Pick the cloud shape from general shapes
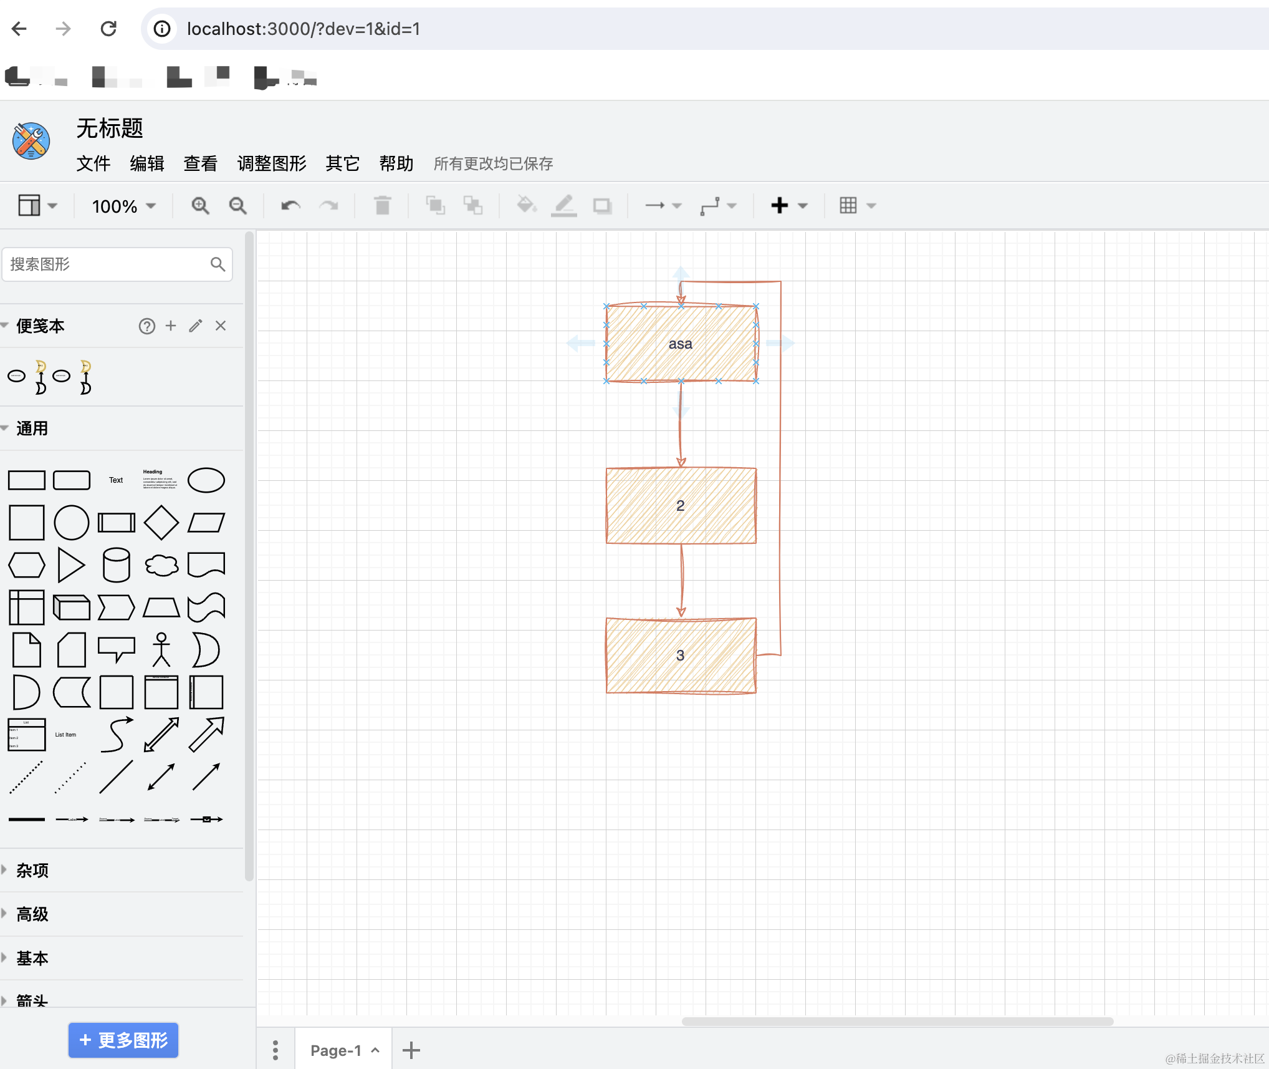The width and height of the screenshot is (1269, 1069). coord(161,565)
